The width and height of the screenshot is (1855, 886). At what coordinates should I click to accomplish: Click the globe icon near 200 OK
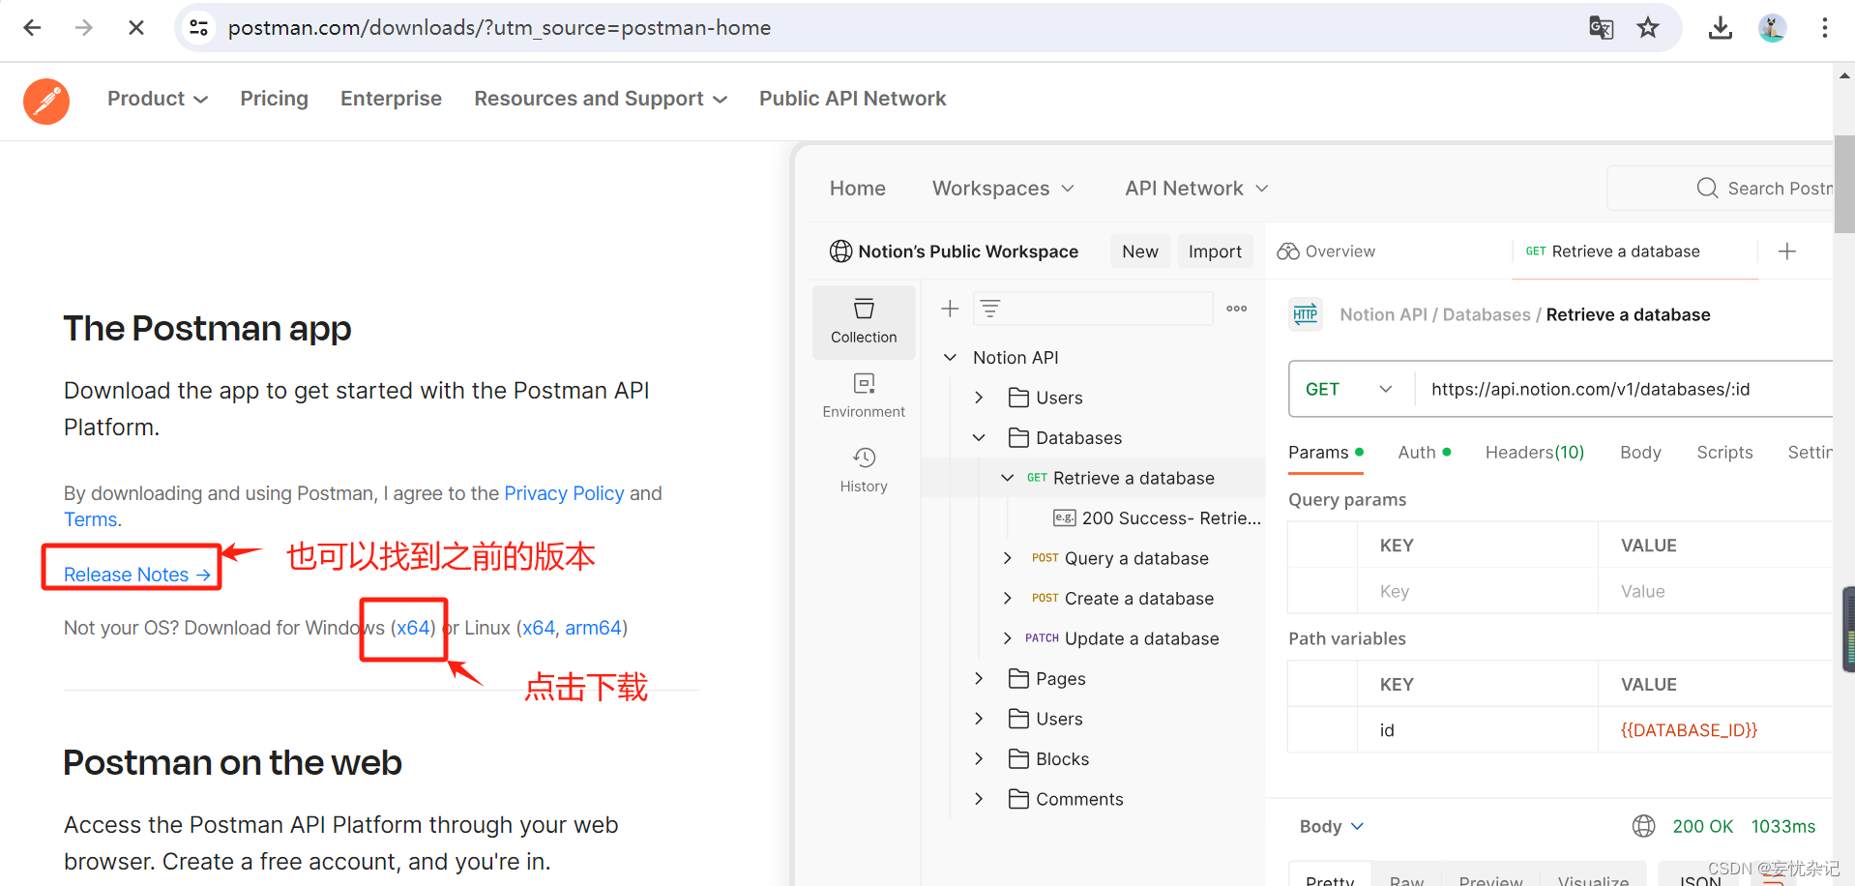tap(1643, 826)
